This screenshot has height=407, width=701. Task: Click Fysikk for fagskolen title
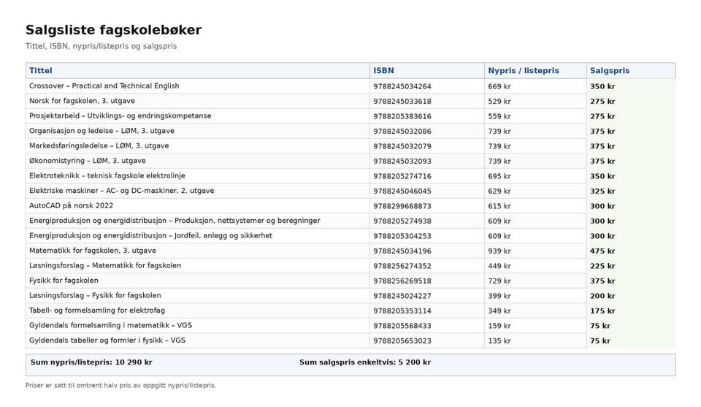click(x=64, y=281)
